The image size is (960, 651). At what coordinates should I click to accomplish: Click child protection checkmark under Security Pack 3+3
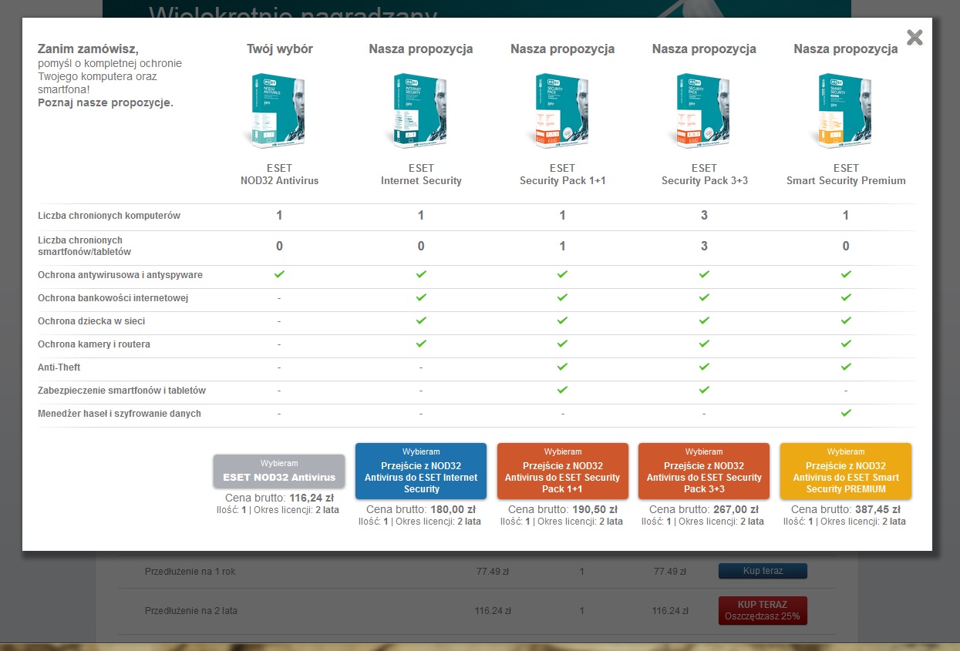click(704, 320)
